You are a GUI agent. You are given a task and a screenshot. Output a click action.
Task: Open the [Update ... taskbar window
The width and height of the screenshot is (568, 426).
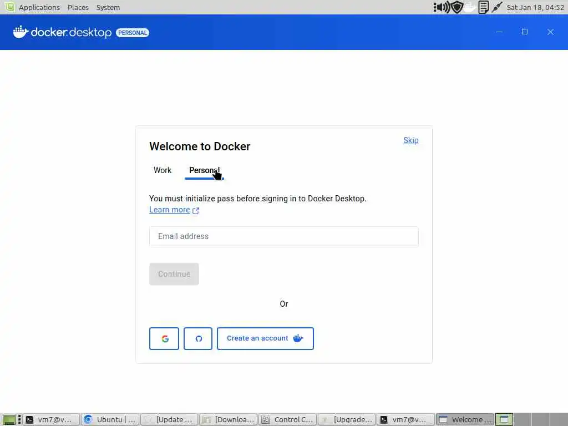(x=169, y=419)
